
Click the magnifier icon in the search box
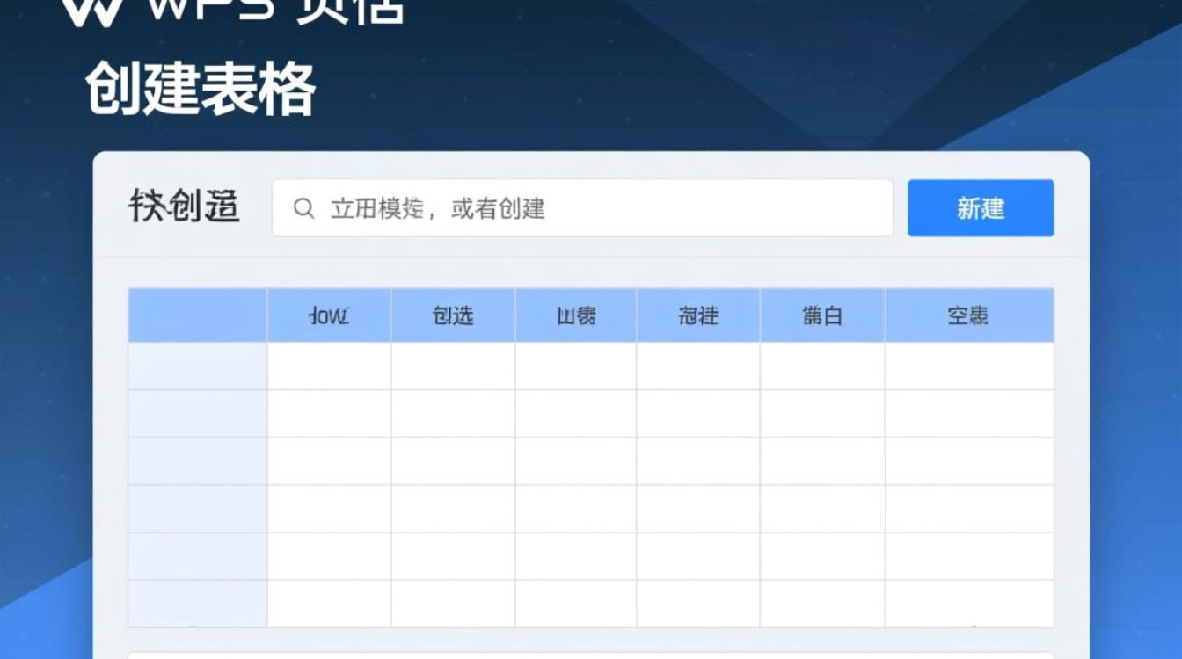304,208
